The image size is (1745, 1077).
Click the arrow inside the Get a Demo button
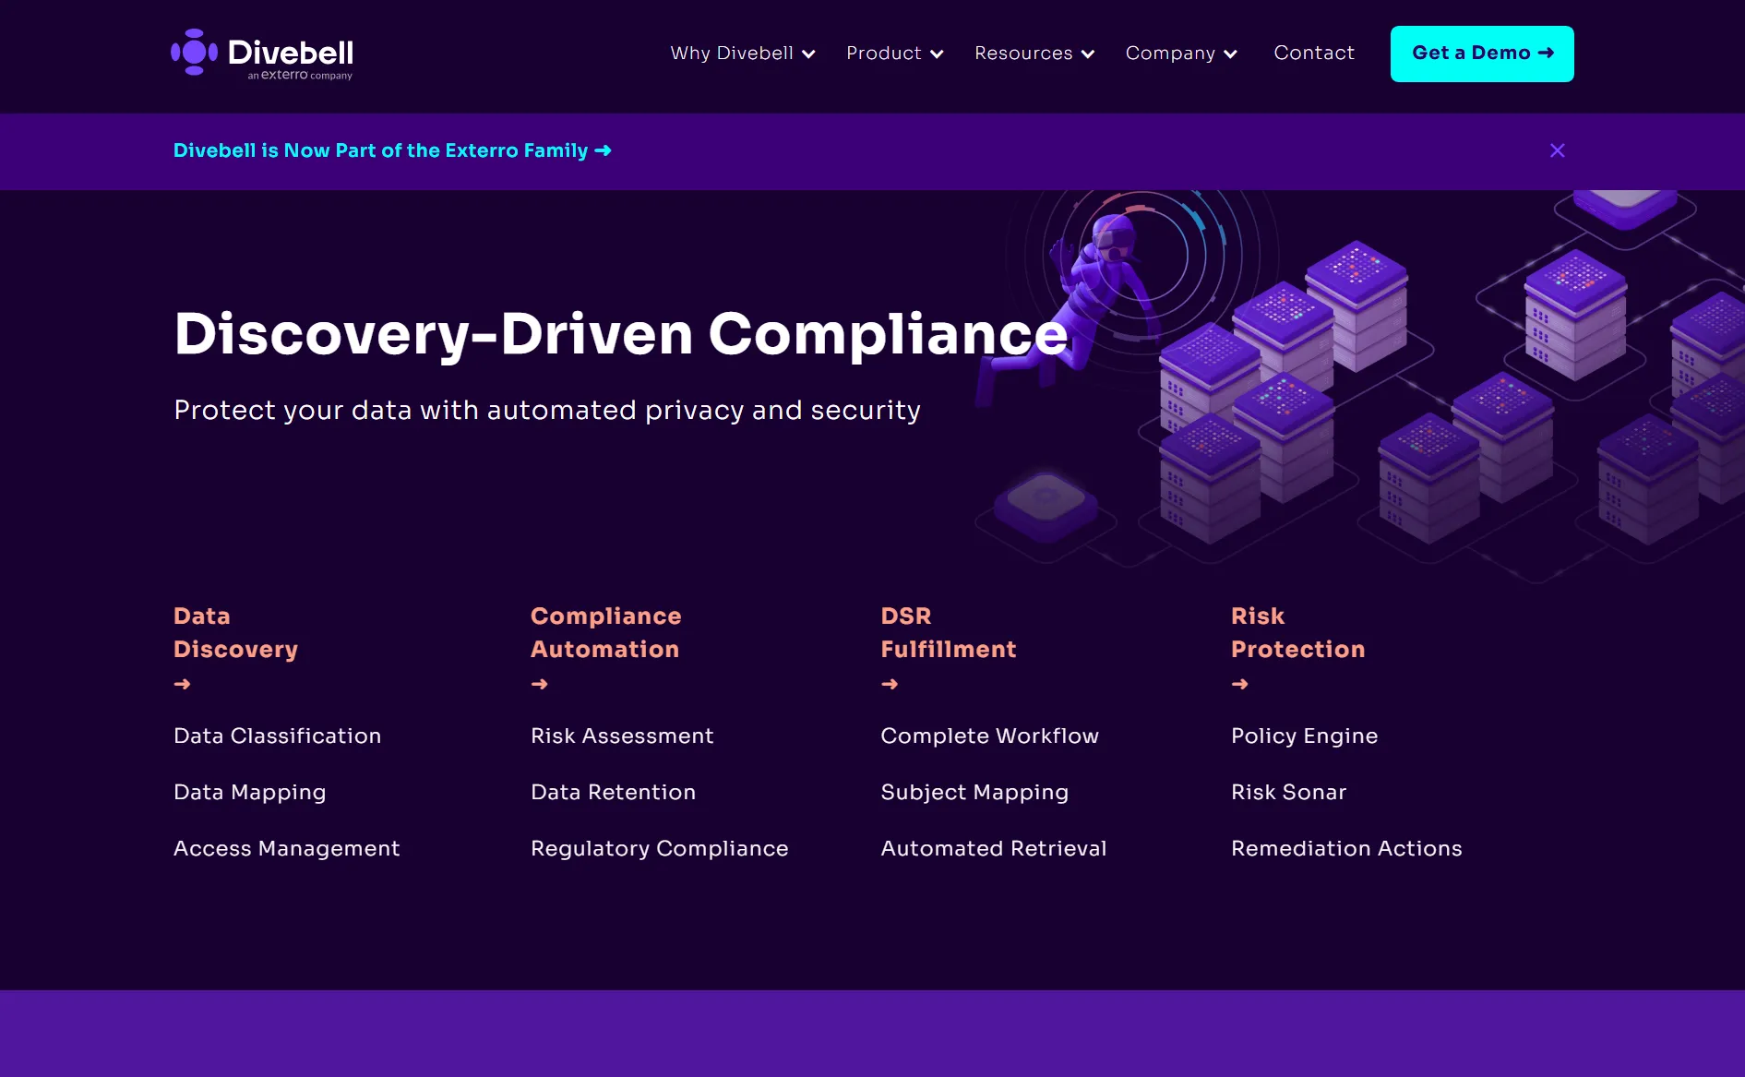[1545, 54]
